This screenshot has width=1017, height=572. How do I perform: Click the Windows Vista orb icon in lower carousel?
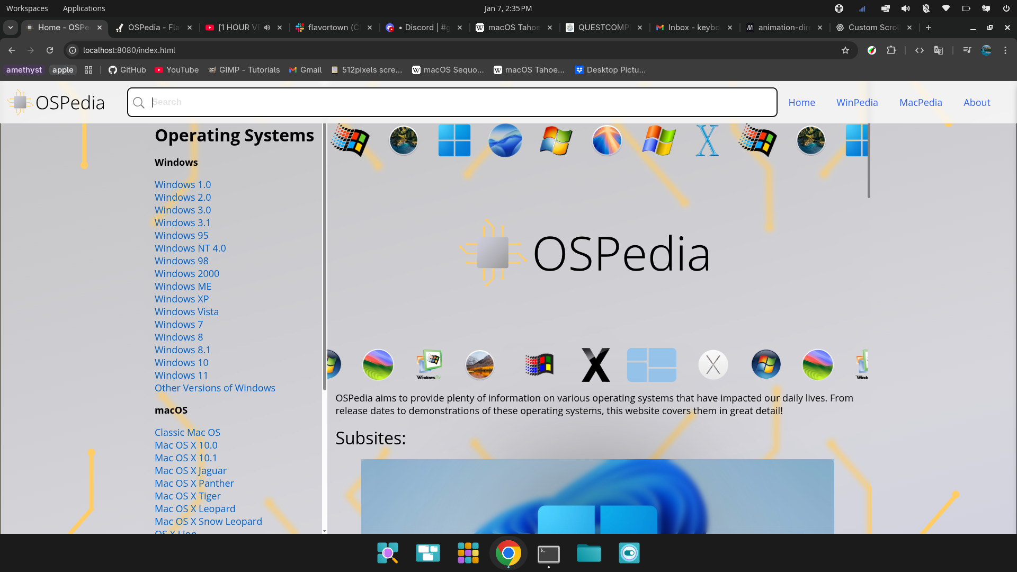pos(766,365)
